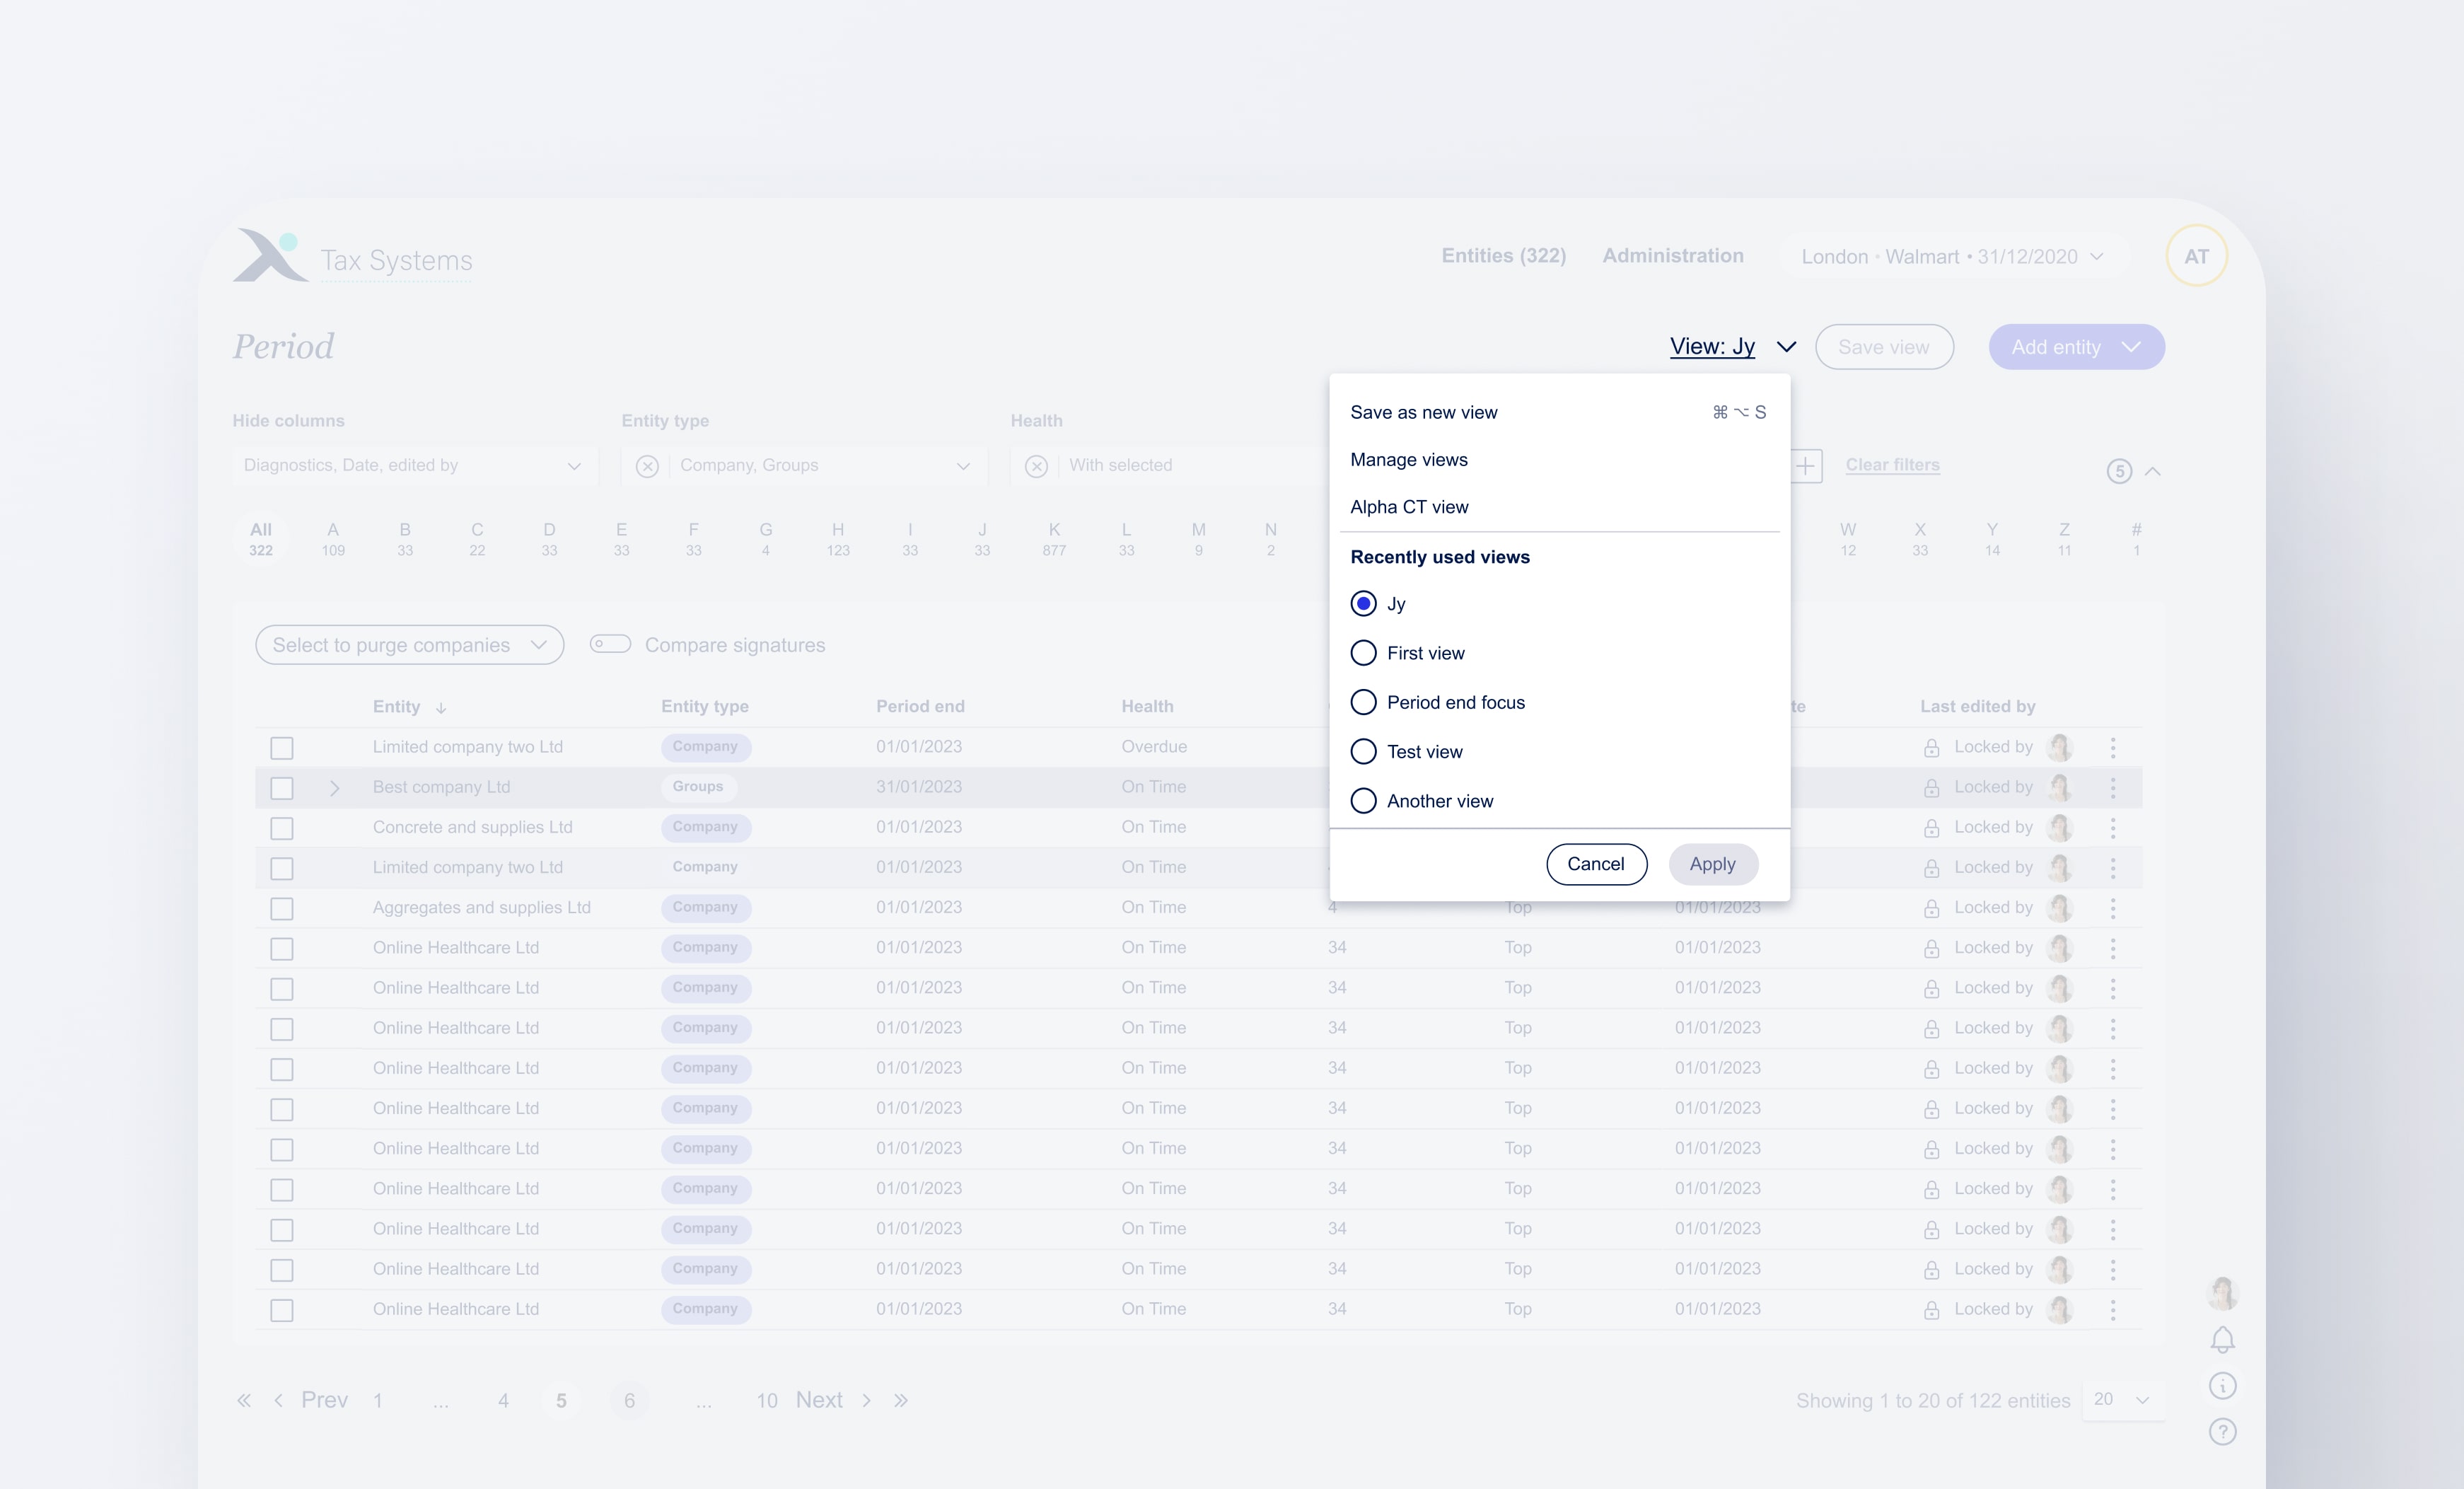Click the notification bell icon
Viewport: 2464px width, 1489px height.
point(2222,1339)
